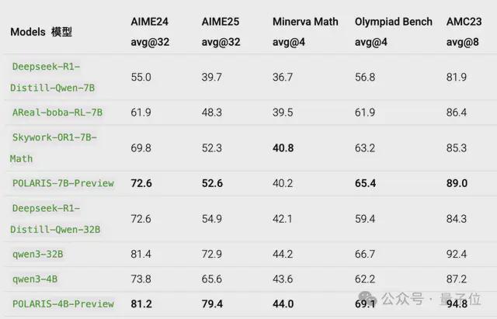The image size is (497, 319).
Task: Open the Deepseek-R1-Distill-Qwen-7B model link
Action: [53, 77]
